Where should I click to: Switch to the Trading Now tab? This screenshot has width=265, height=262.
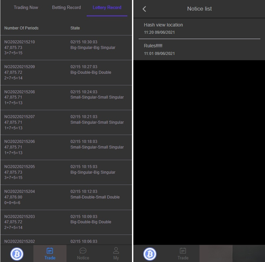click(26, 8)
